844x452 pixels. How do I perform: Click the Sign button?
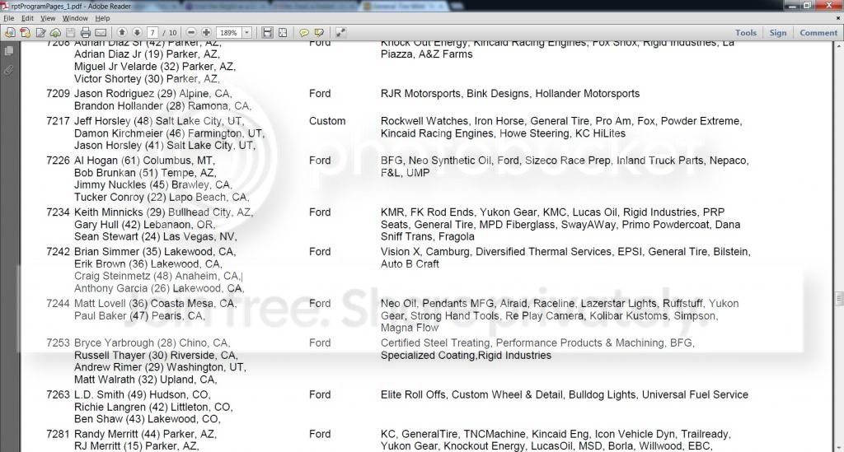click(x=778, y=33)
